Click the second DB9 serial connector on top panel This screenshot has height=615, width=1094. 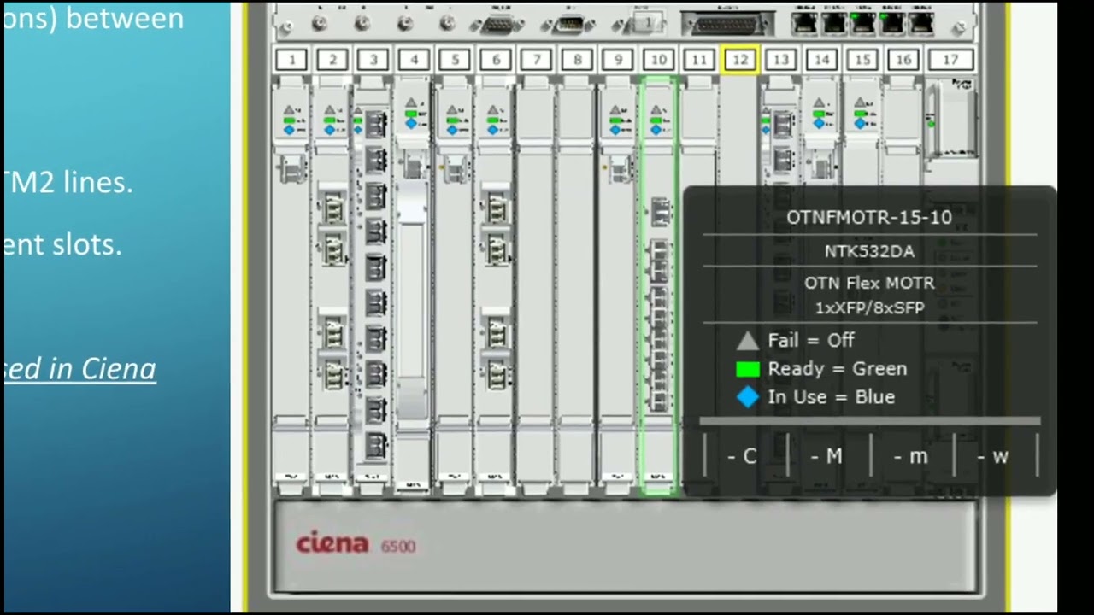(568, 24)
